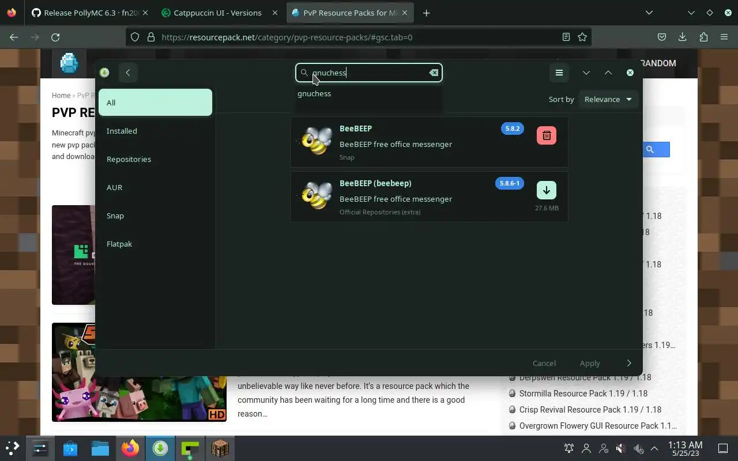Image resolution: width=738 pixels, height=461 pixels.
Task: Open the Pamac hamburger menu
Action: tap(559, 73)
